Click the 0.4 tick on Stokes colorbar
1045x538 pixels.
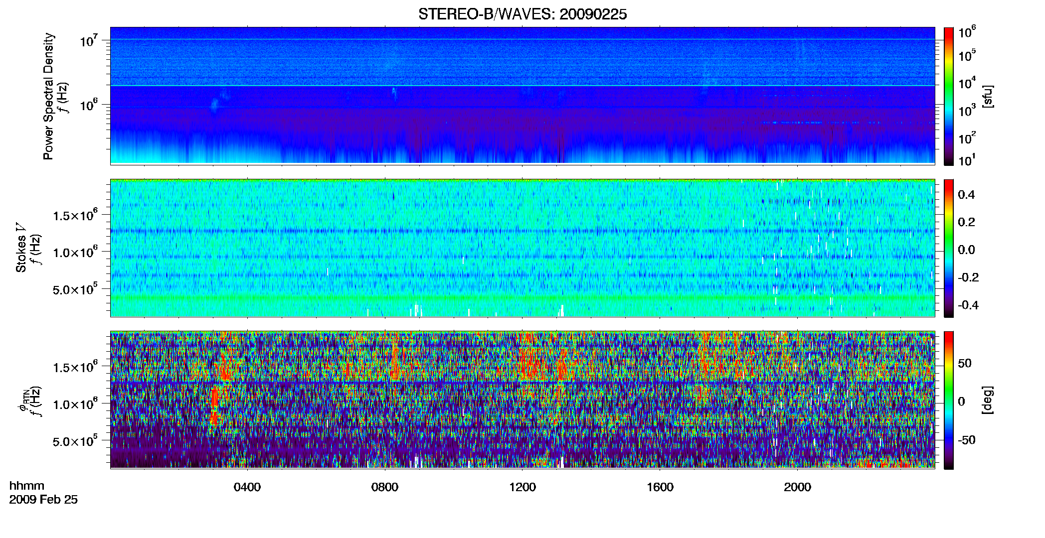coord(966,195)
